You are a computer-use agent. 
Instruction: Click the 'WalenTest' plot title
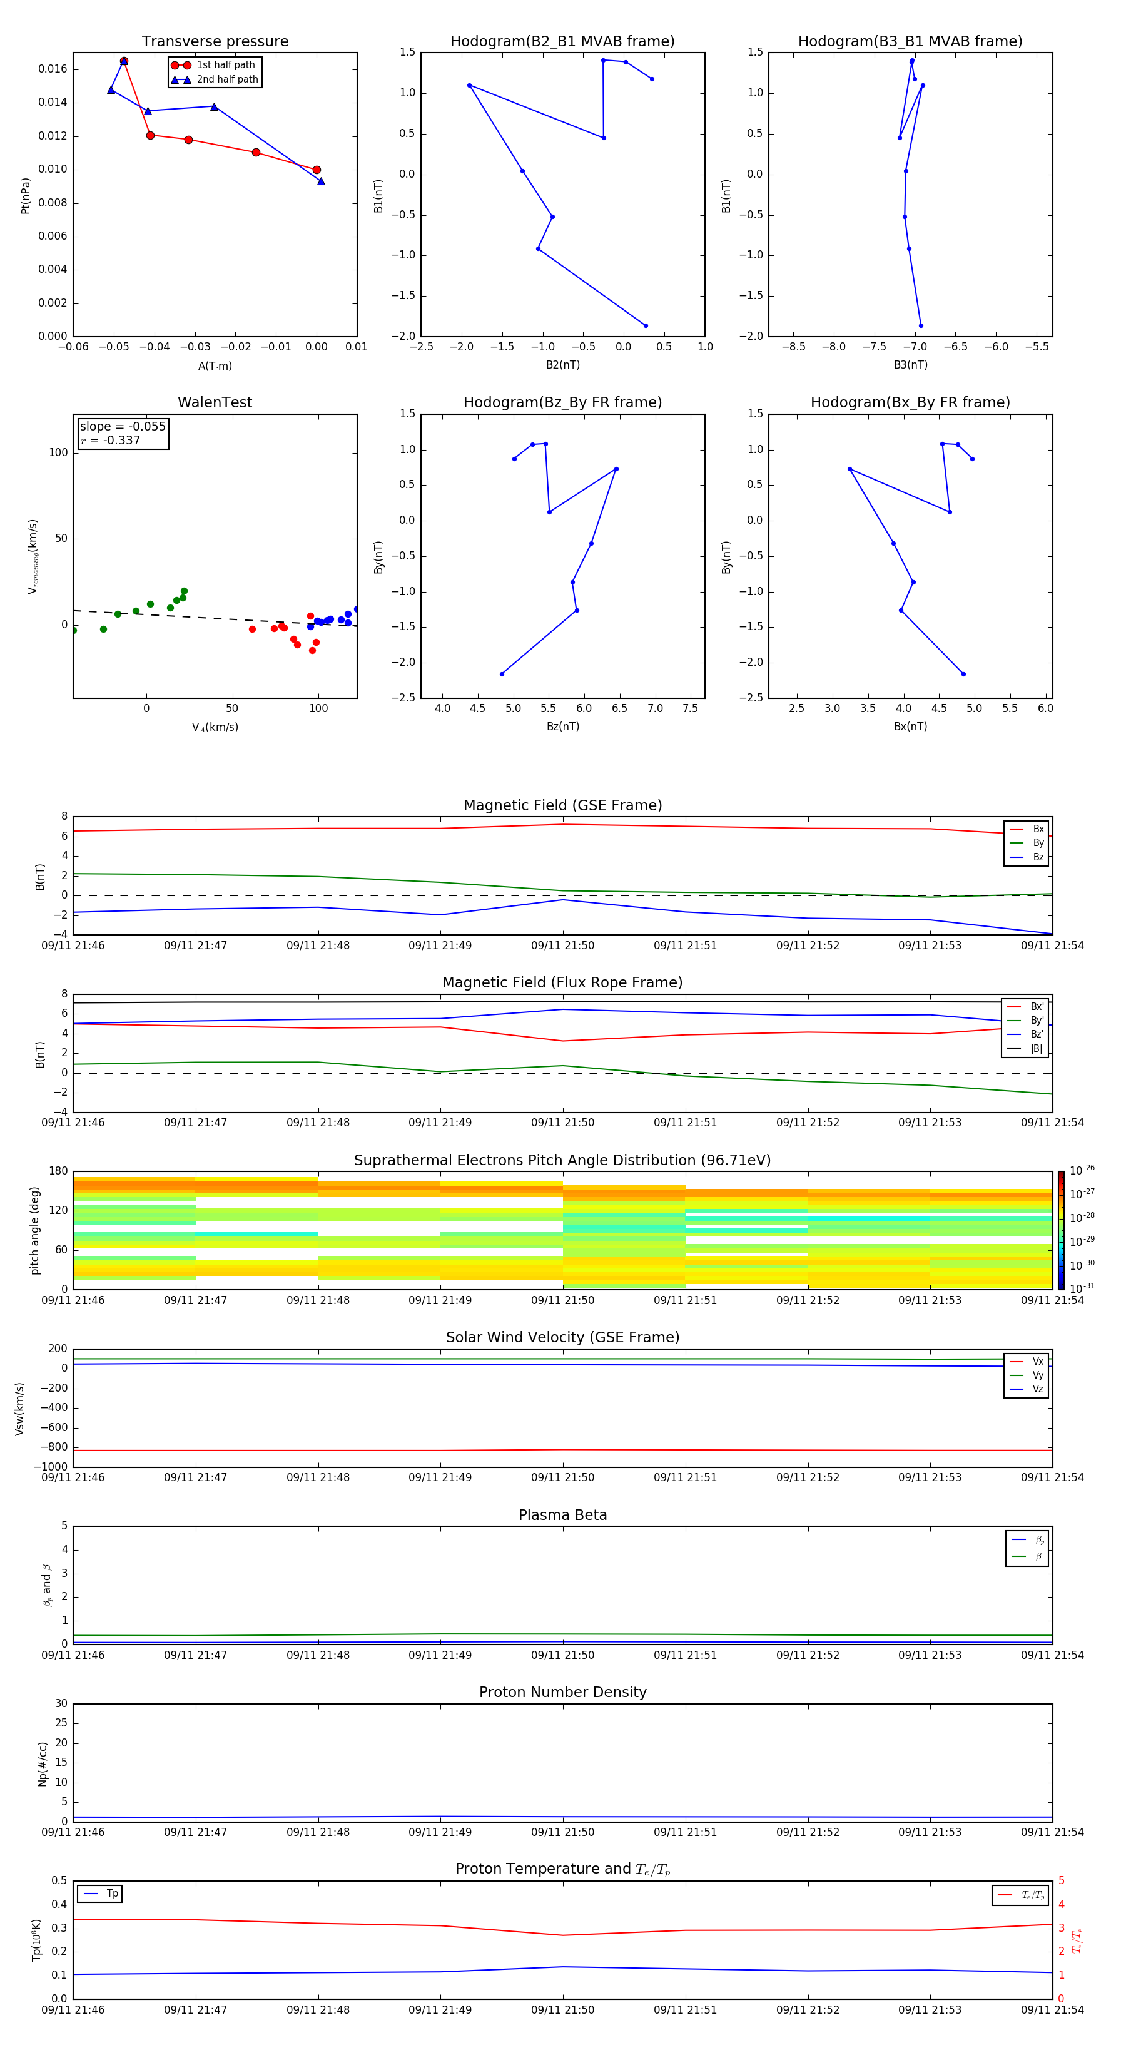pyautogui.click(x=215, y=402)
